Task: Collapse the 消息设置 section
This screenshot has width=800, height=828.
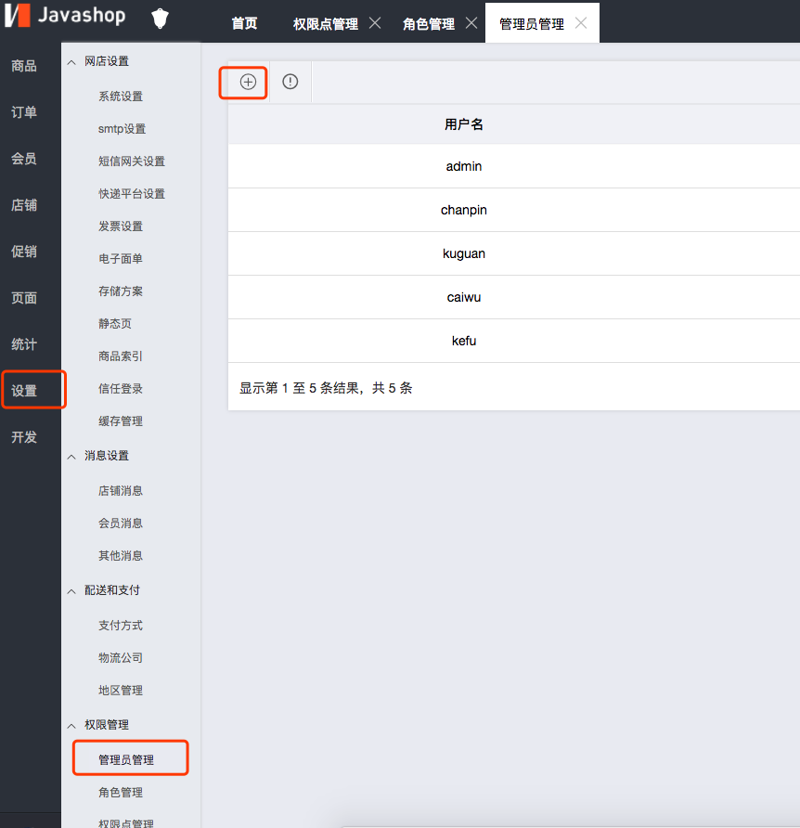Action: point(71,457)
